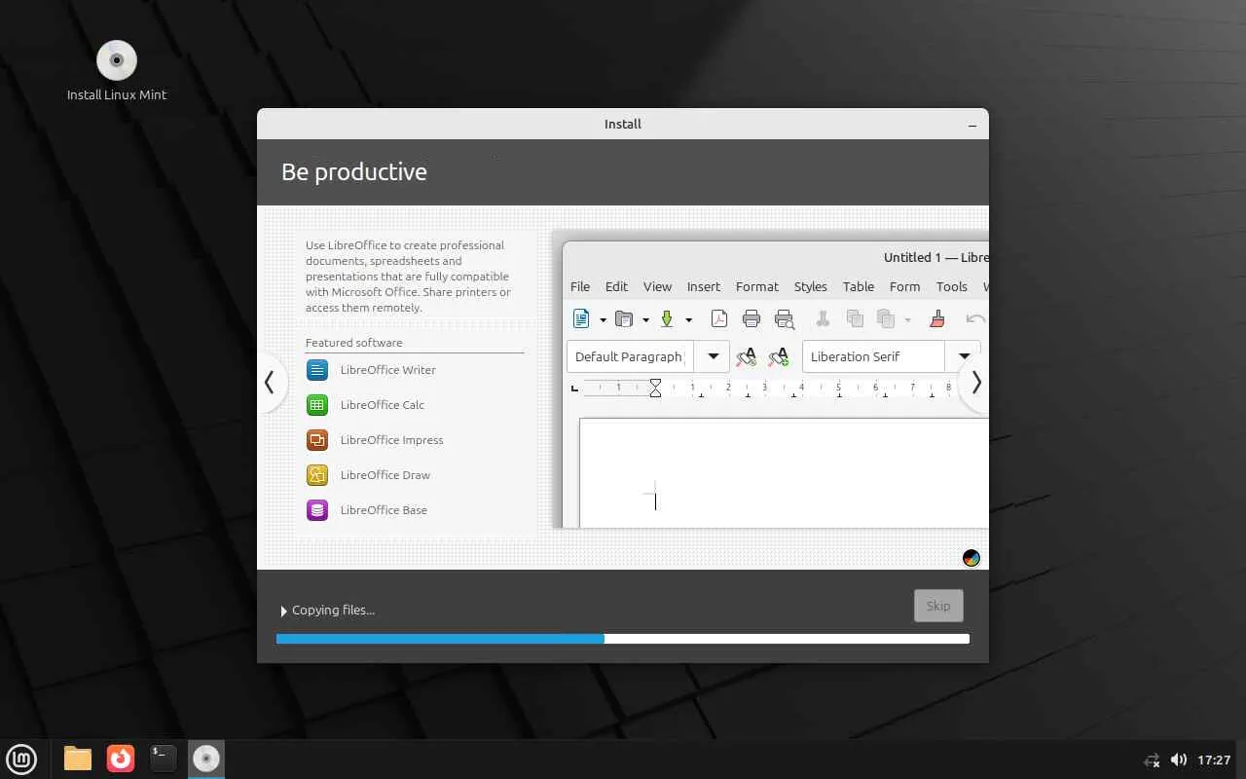Click the Copy icon in the Writer preview
The width and height of the screenshot is (1246, 779).
tap(855, 318)
